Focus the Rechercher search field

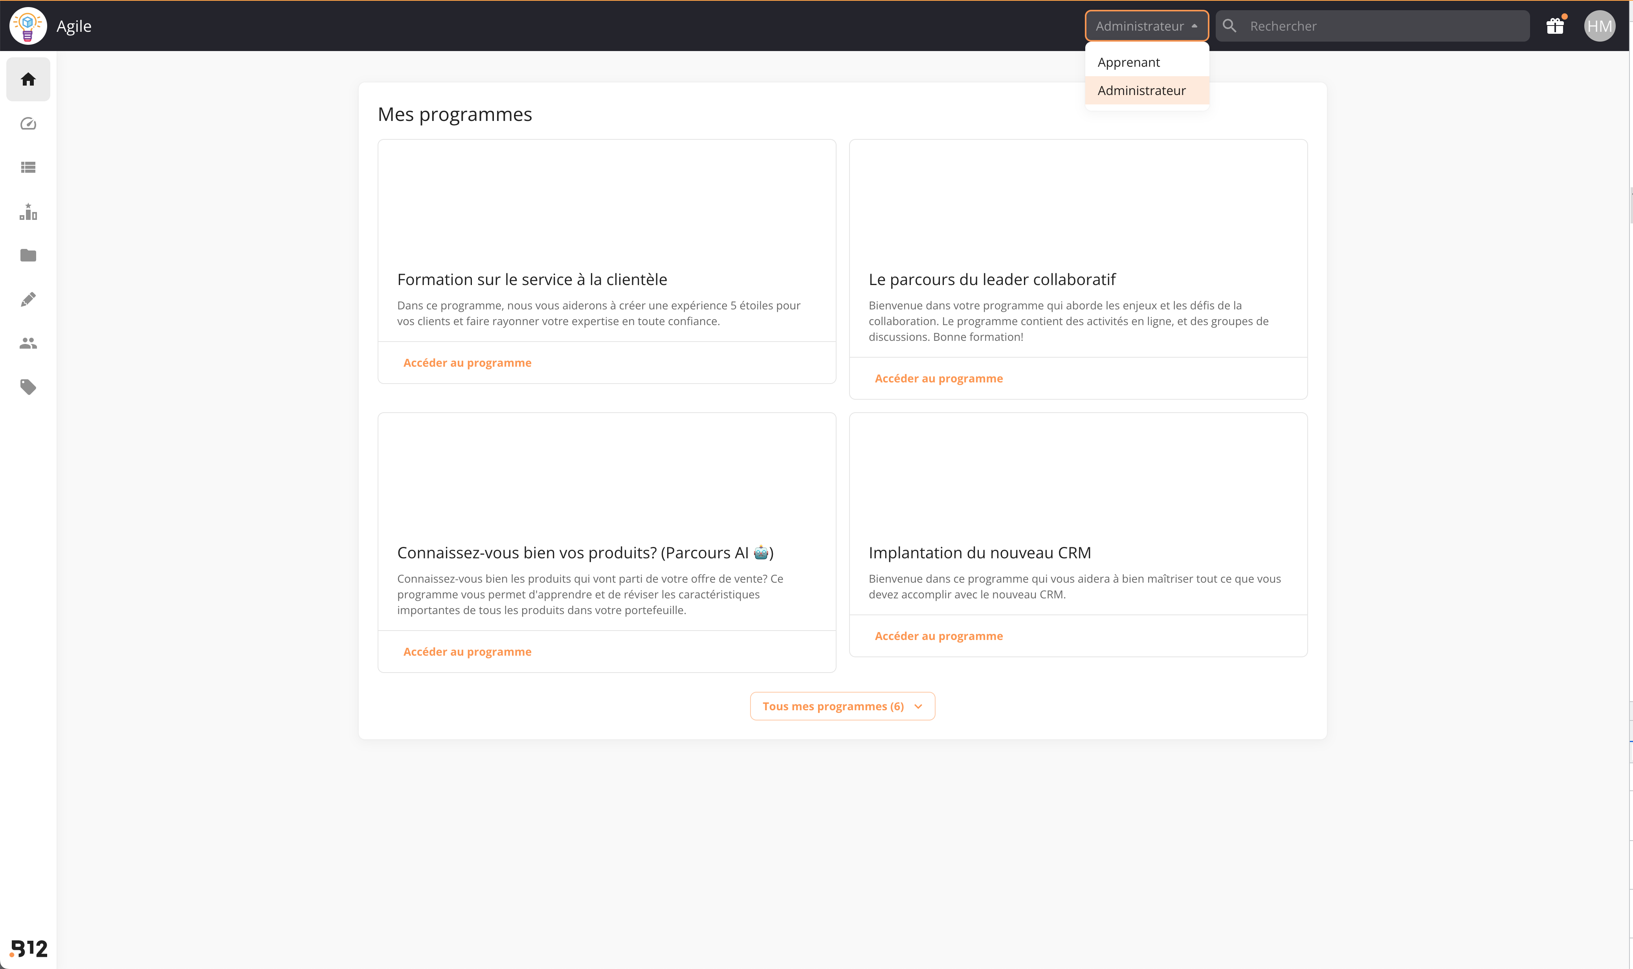point(1372,26)
